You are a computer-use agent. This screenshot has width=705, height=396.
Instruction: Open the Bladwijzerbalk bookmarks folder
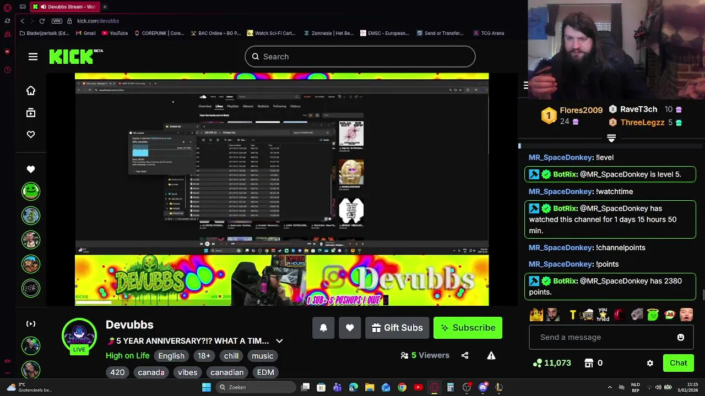[44, 33]
